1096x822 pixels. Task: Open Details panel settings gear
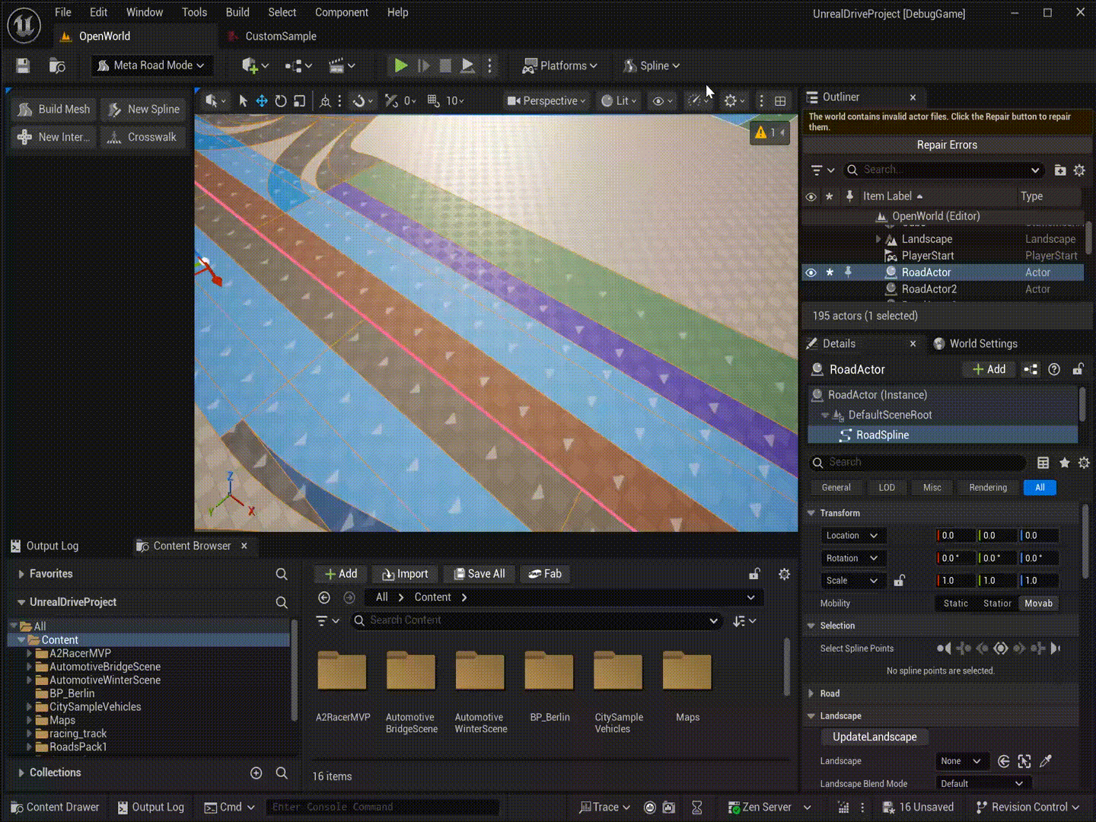(x=1085, y=462)
